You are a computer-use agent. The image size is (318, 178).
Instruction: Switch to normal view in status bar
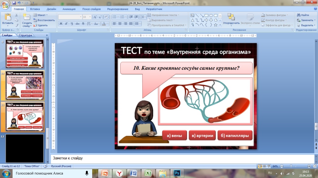(260, 166)
